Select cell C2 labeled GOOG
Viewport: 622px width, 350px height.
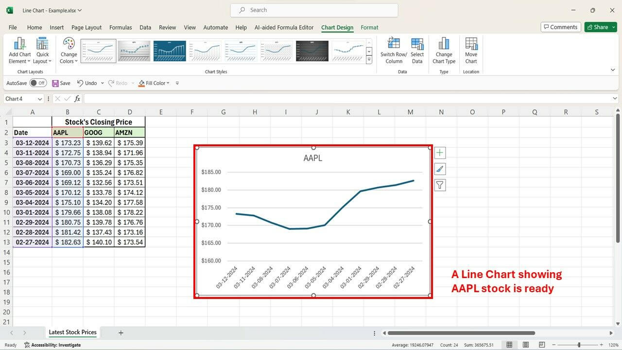click(x=99, y=132)
